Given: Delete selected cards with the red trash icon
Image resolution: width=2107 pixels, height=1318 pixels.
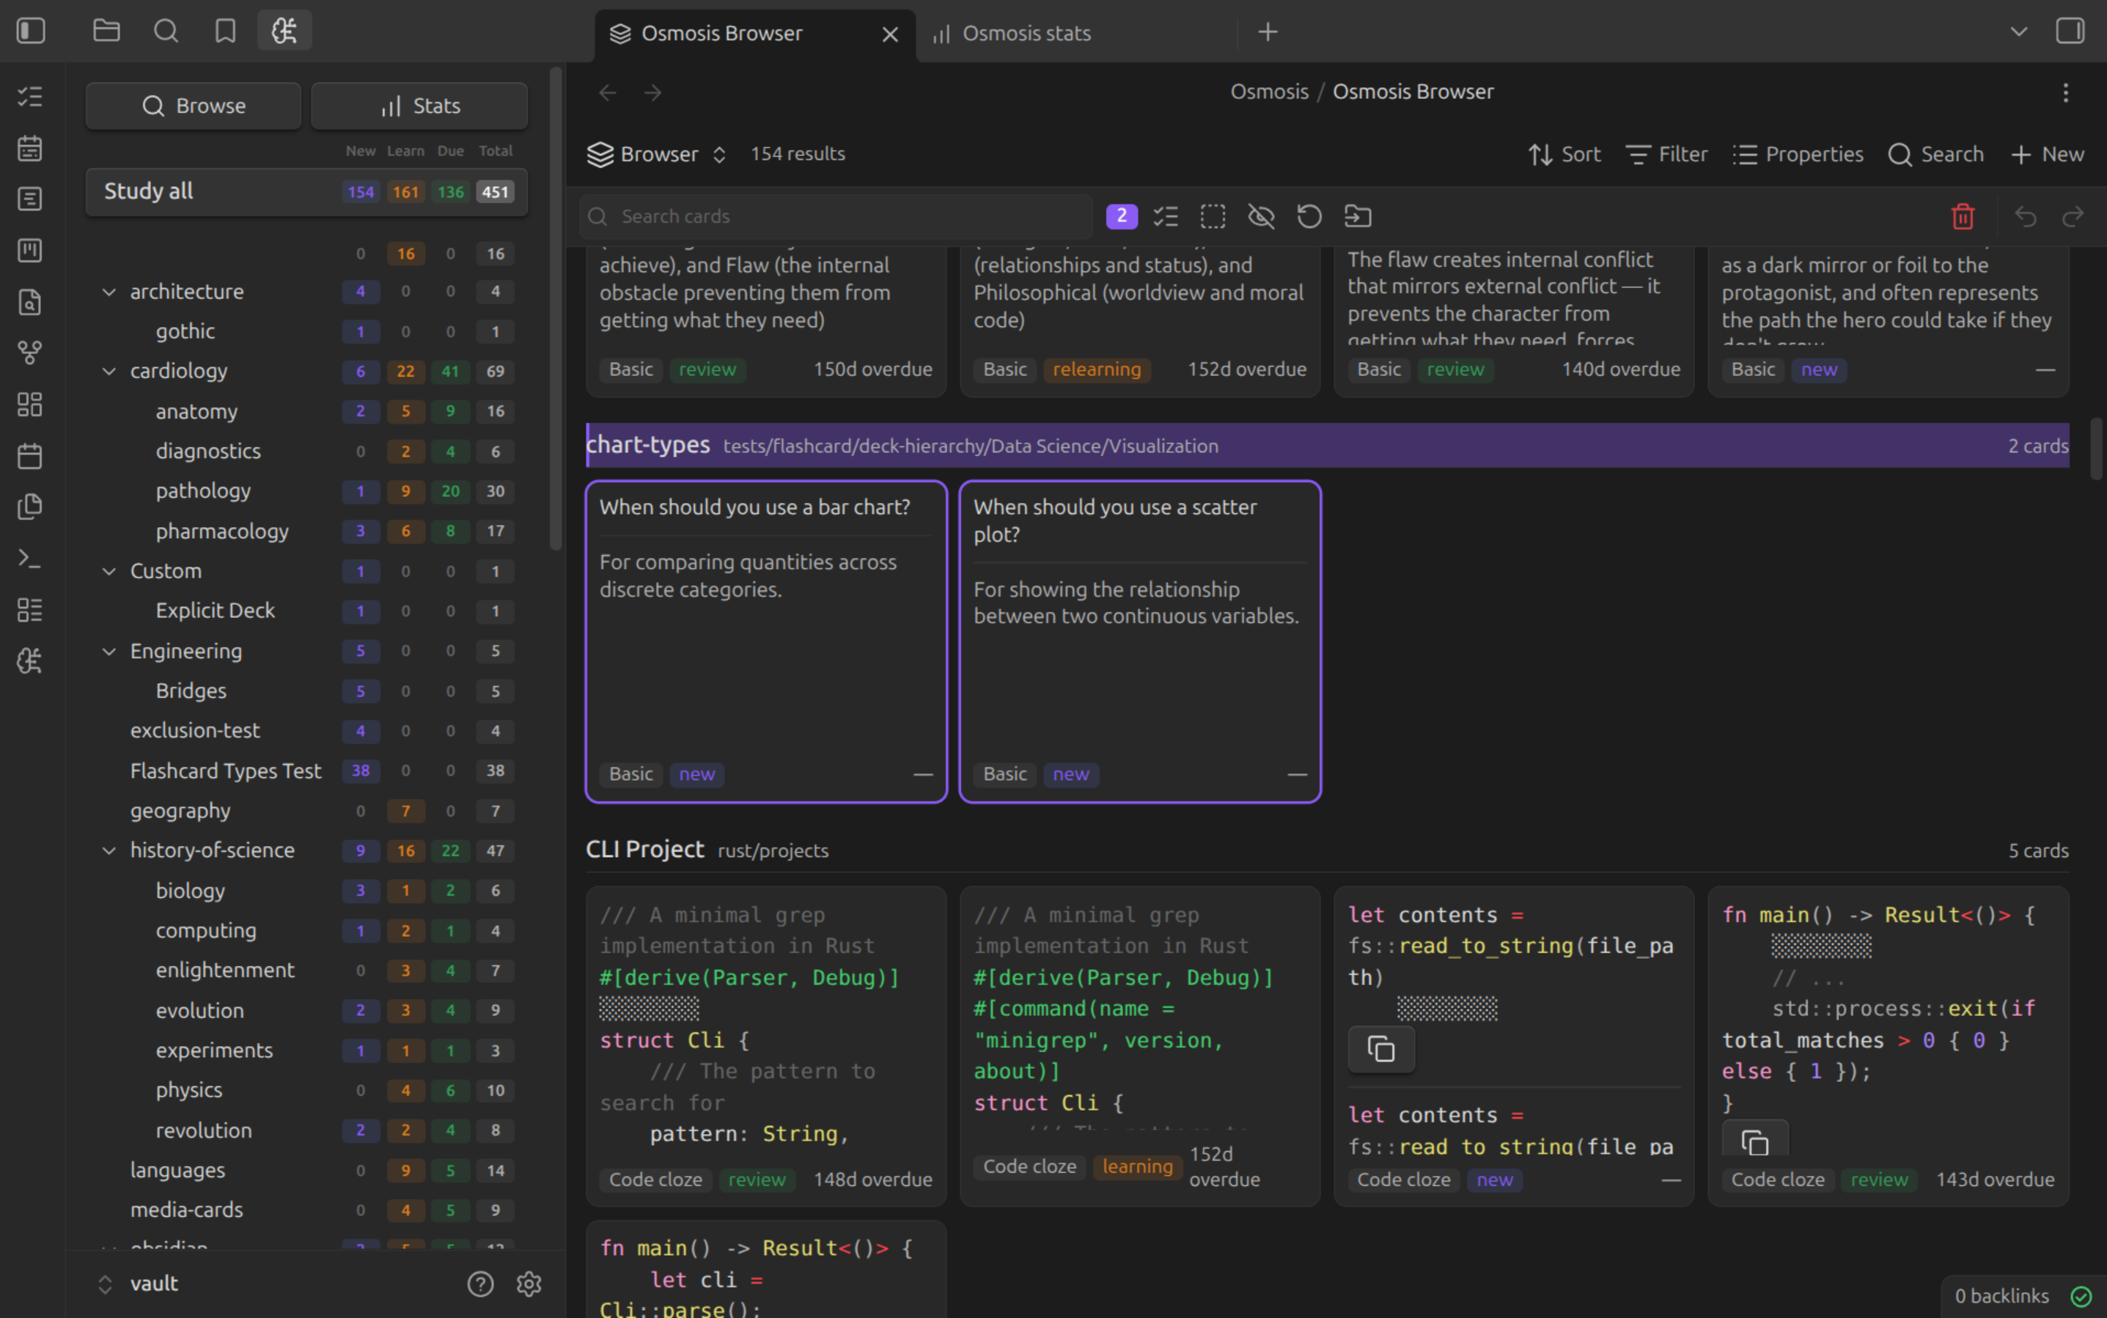Looking at the screenshot, I should [x=1963, y=216].
